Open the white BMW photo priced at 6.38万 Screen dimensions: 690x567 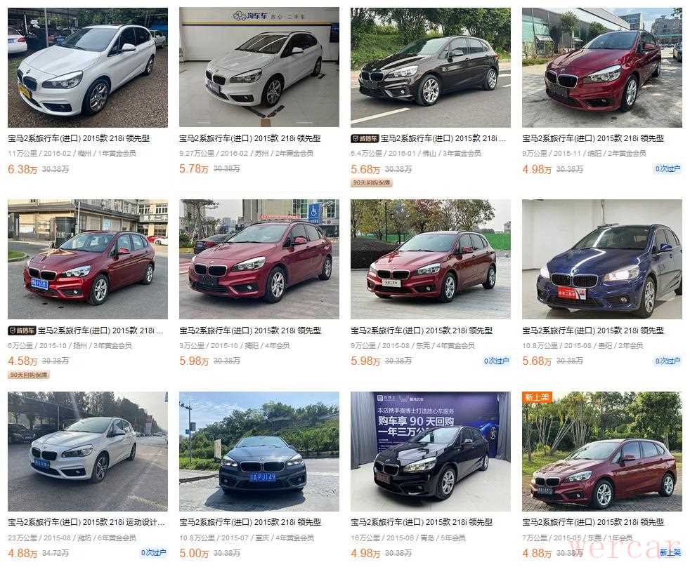[x=88, y=67]
